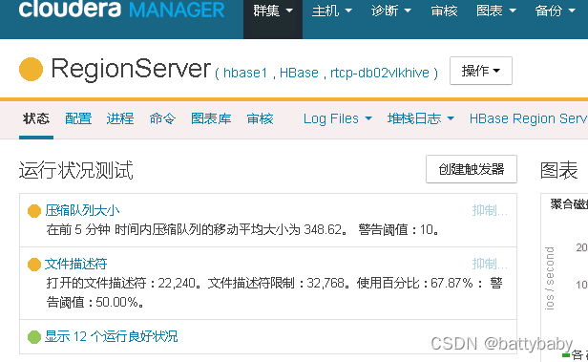Click the 创建触发器 button
This screenshot has height=362, width=588.
point(472,169)
